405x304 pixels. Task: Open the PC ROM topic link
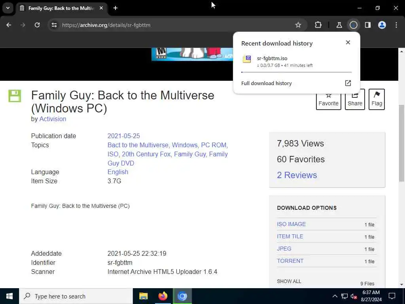coord(214,145)
